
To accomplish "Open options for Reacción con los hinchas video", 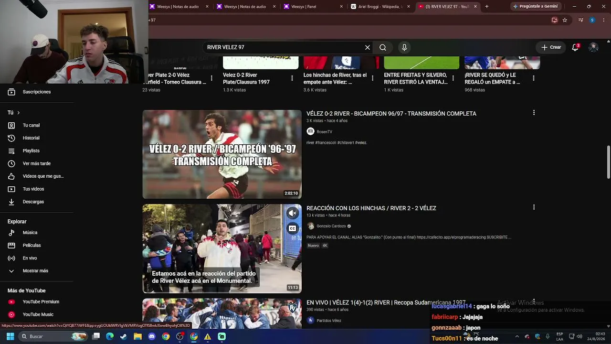I will tap(534, 207).
